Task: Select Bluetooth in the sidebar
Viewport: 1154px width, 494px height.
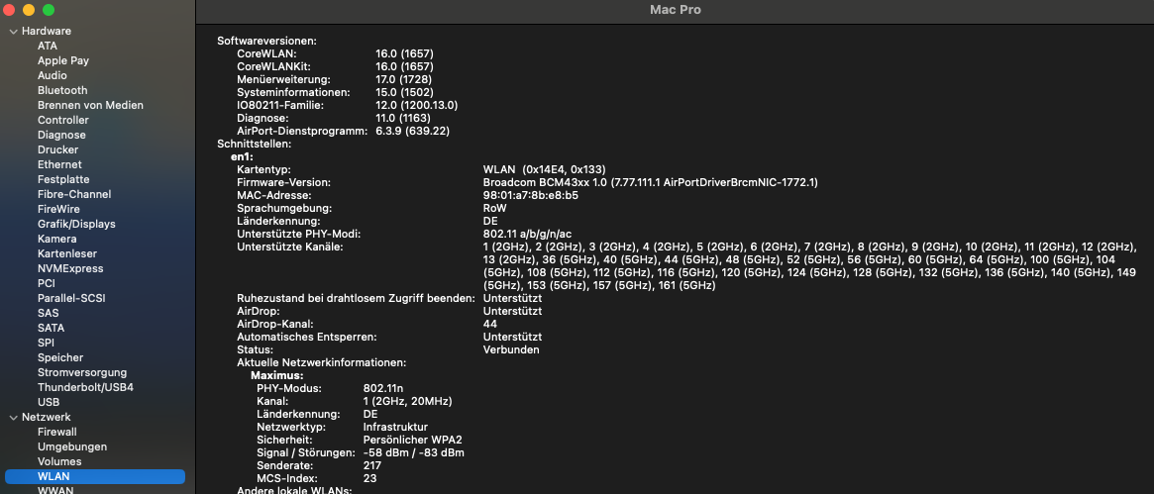Action: 62,90
